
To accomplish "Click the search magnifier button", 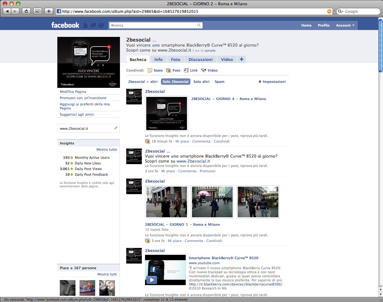I will click(199, 25).
